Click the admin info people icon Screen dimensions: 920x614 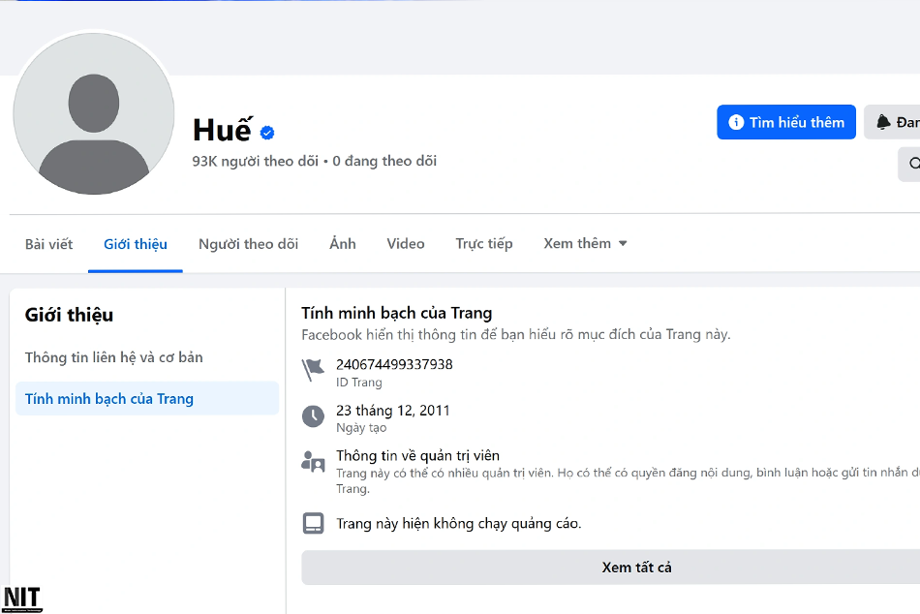coord(313,462)
